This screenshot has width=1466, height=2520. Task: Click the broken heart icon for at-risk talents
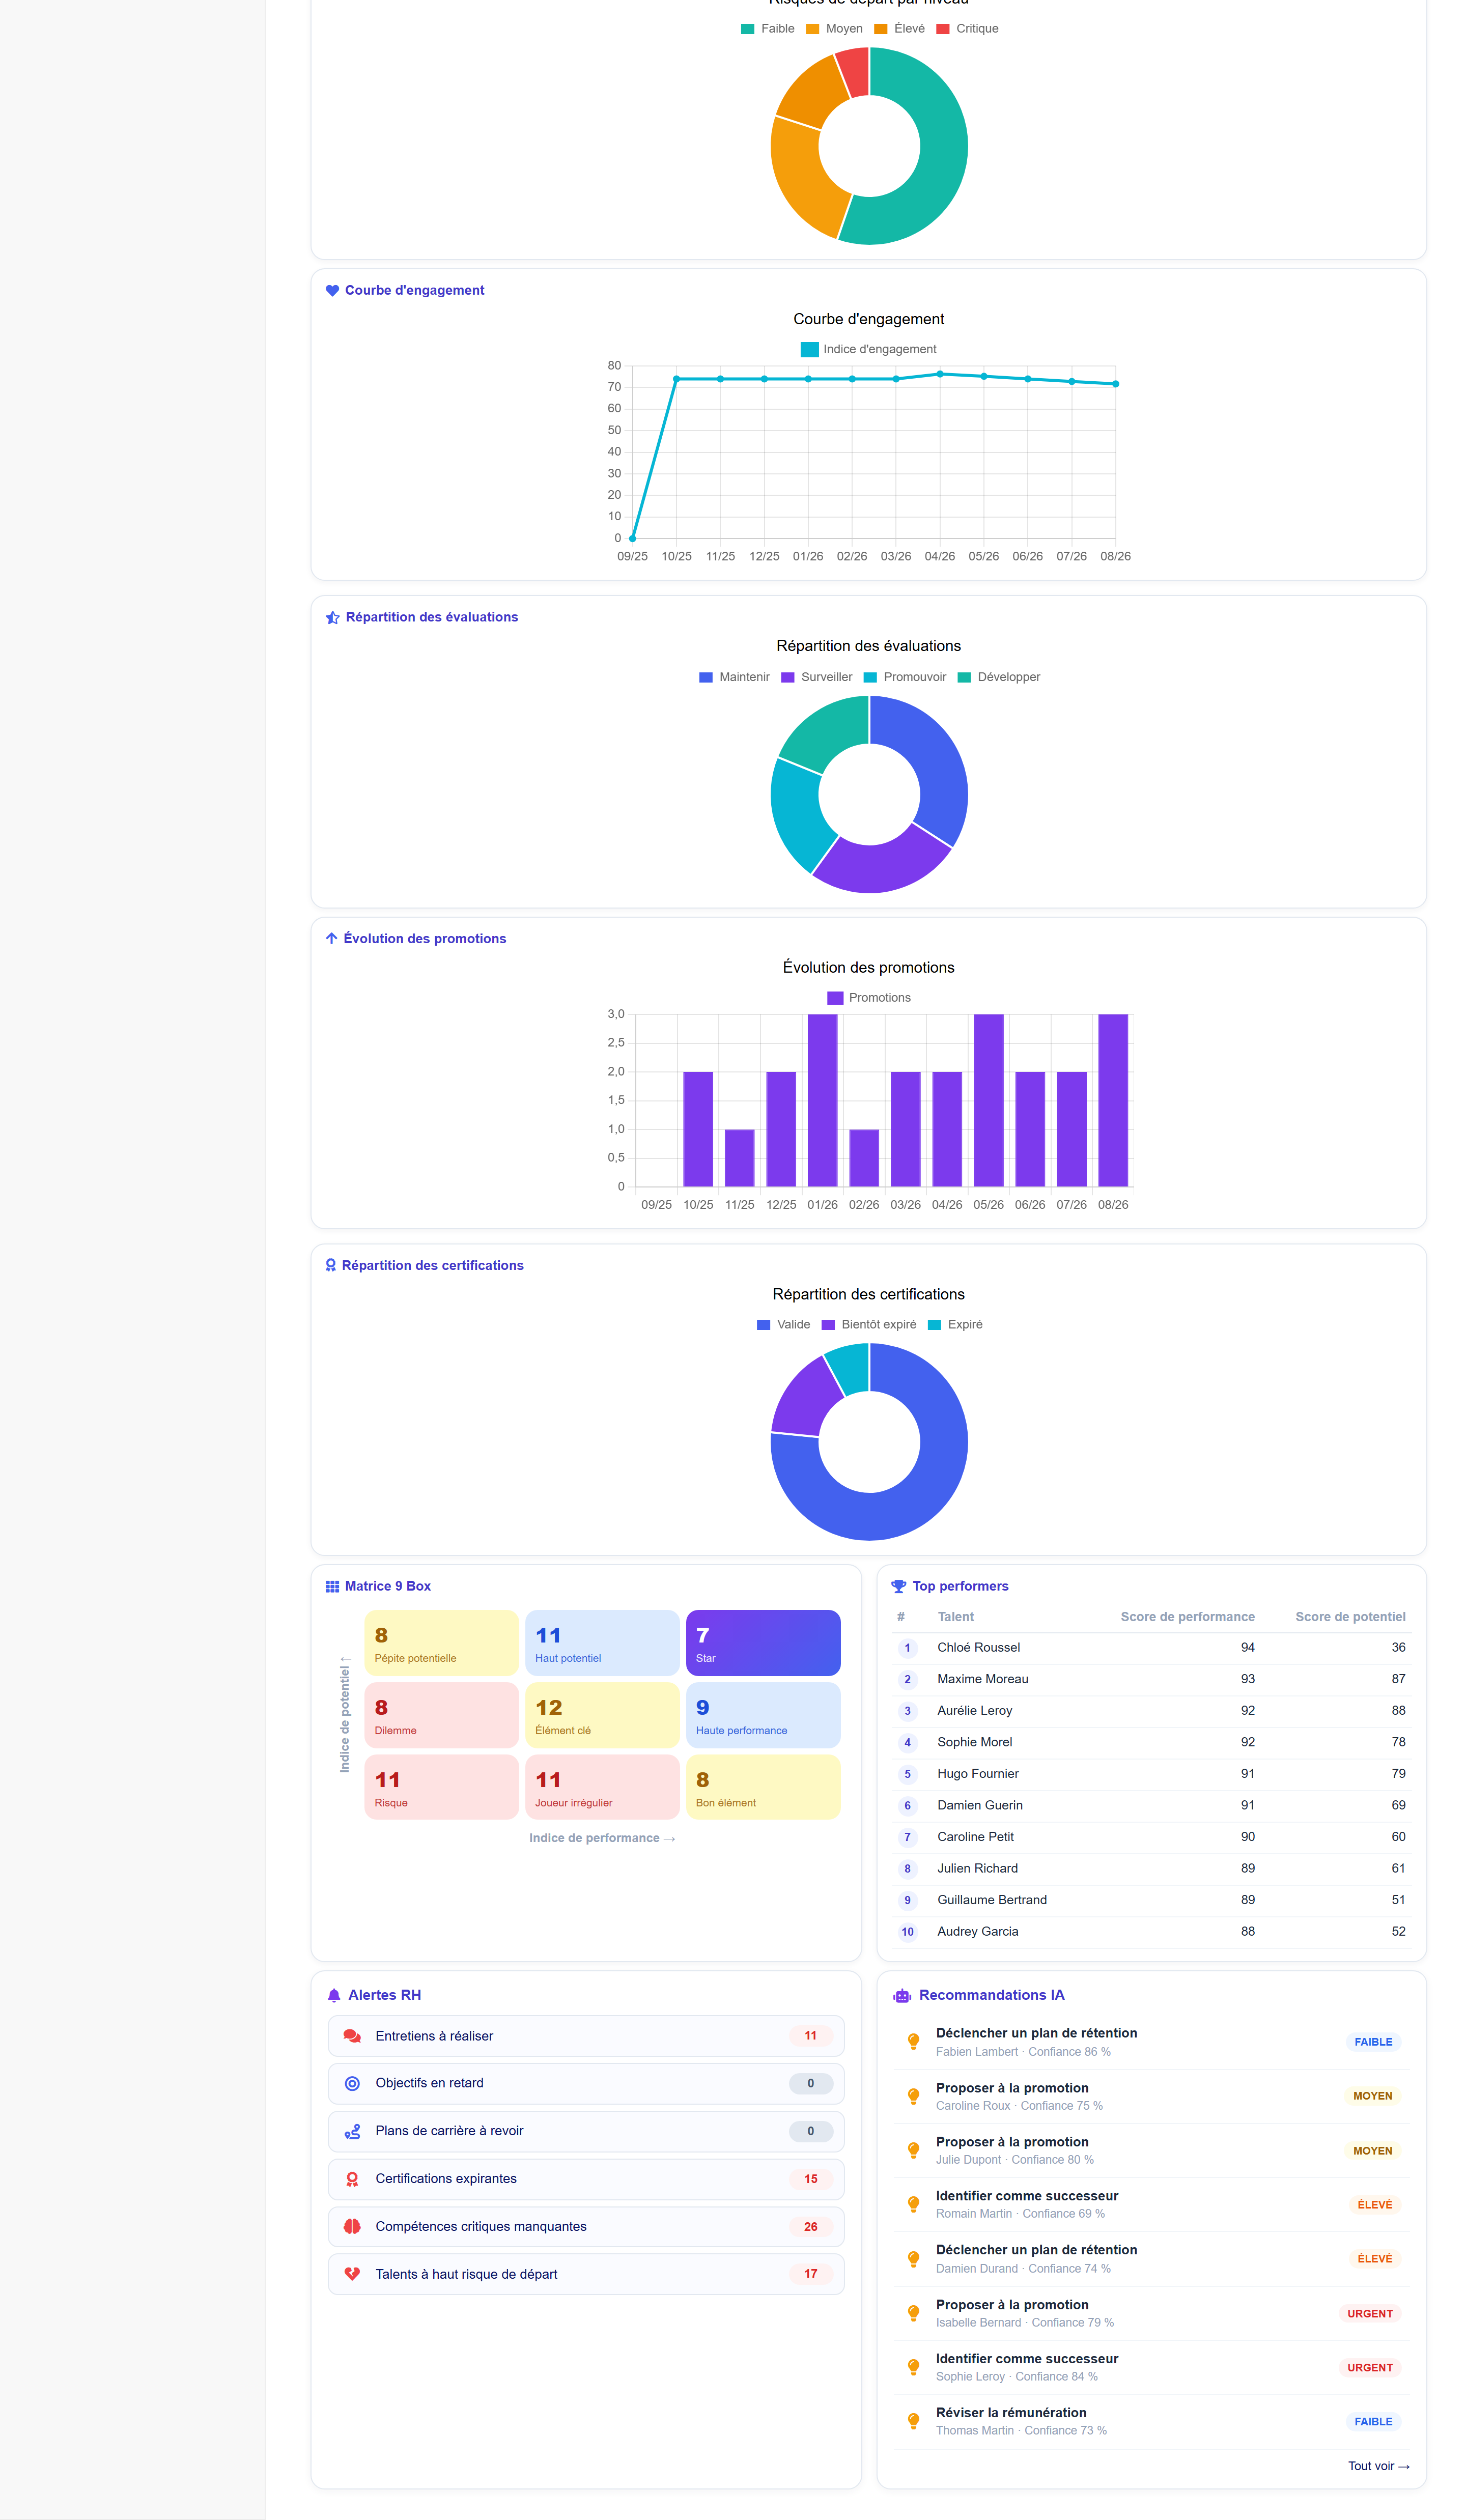click(352, 2274)
